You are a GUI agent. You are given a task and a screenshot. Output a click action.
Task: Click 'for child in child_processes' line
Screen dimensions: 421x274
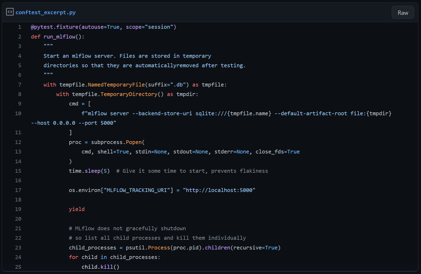coord(115,257)
